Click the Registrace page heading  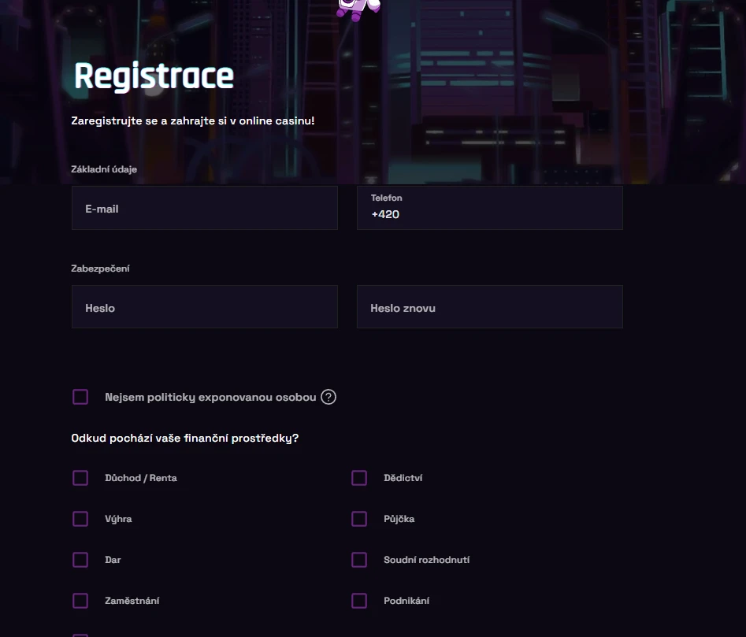coord(154,76)
